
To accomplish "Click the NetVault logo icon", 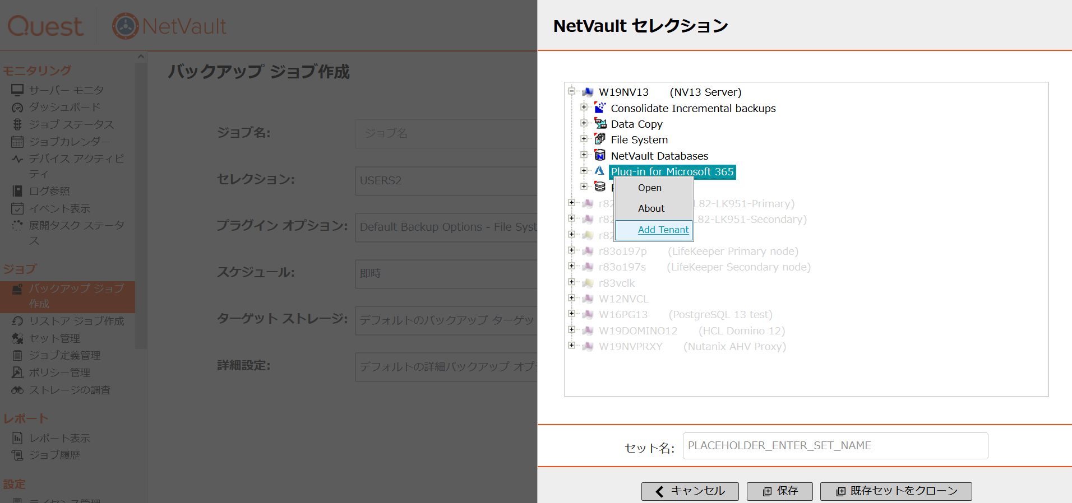I will point(126,26).
